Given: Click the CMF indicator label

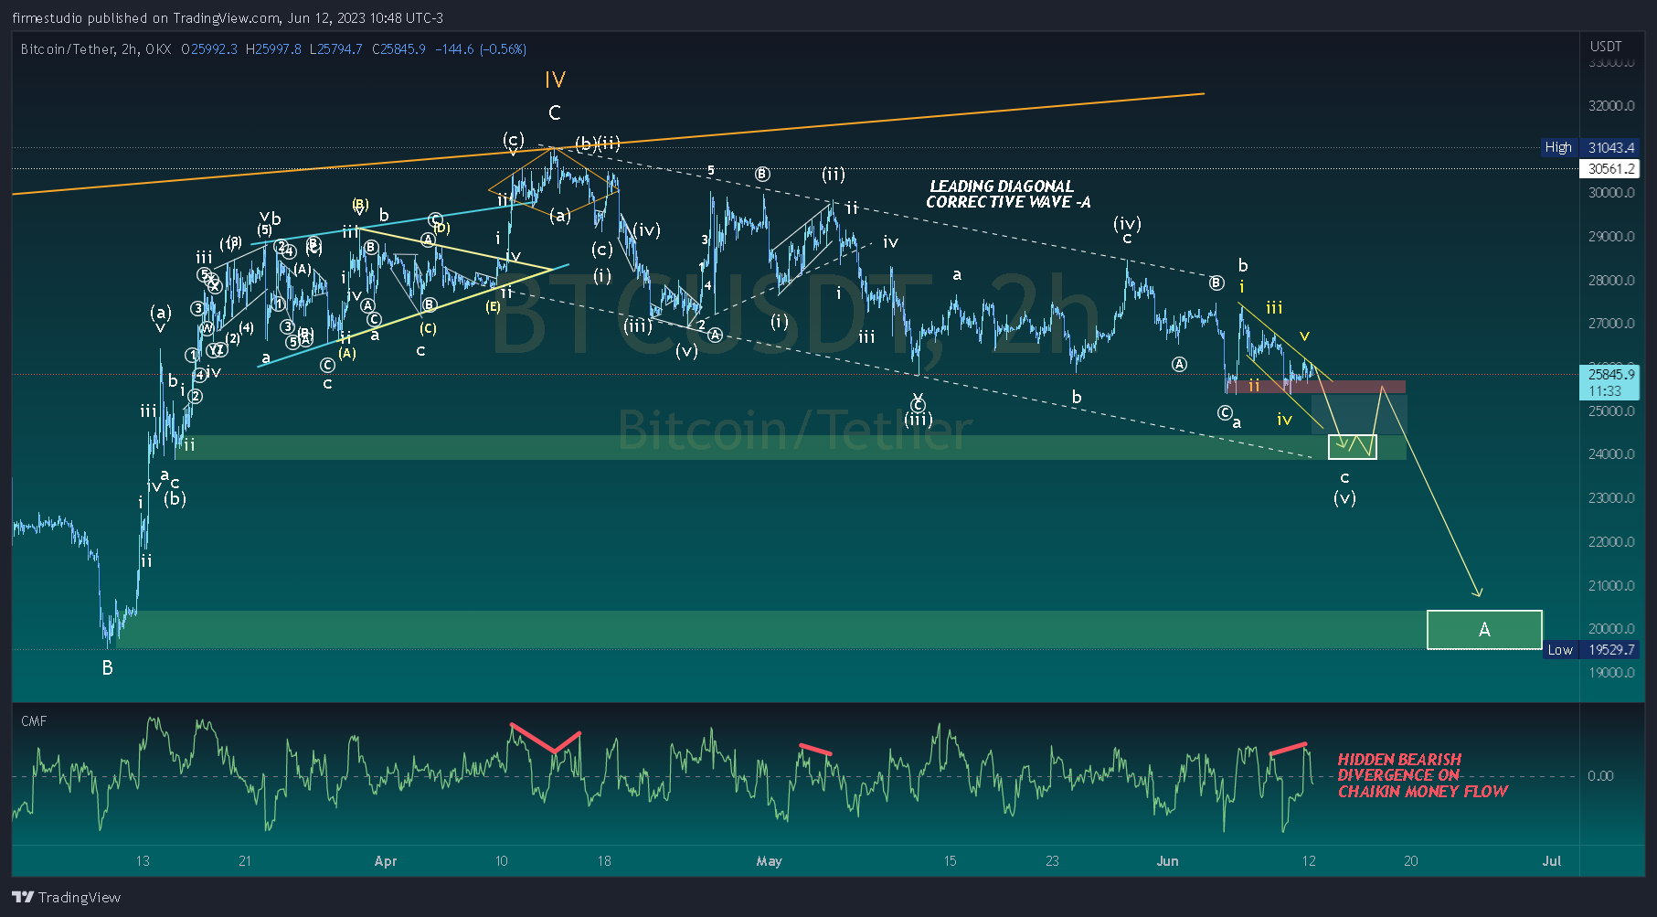Looking at the screenshot, I should (x=34, y=721).
